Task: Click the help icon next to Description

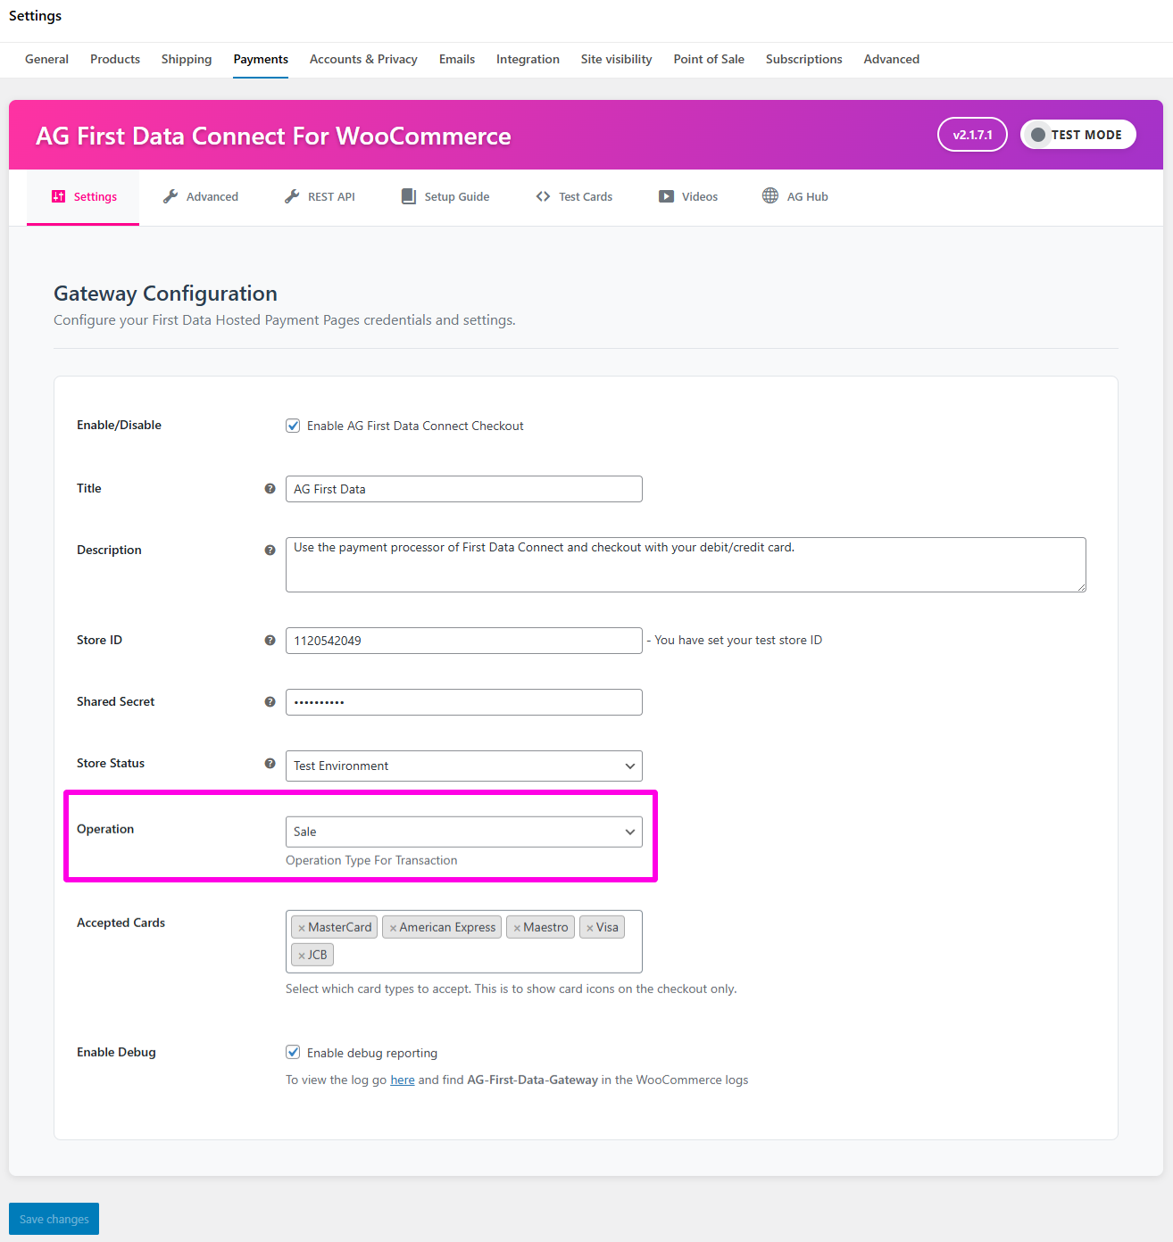Action: [x=270, y=551]
